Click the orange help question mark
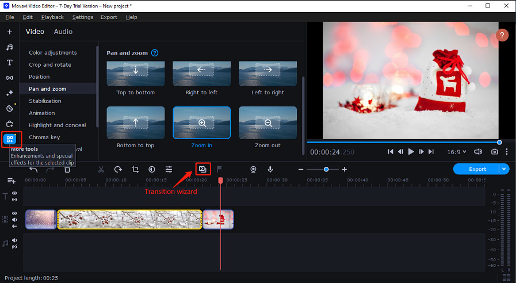Screen dimensions: 516x283 tap(502, 35)
